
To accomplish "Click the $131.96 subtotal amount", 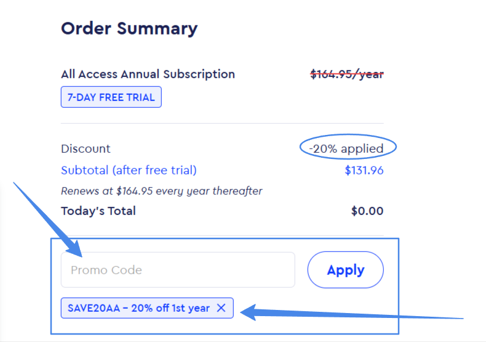I will pos(364,170).
